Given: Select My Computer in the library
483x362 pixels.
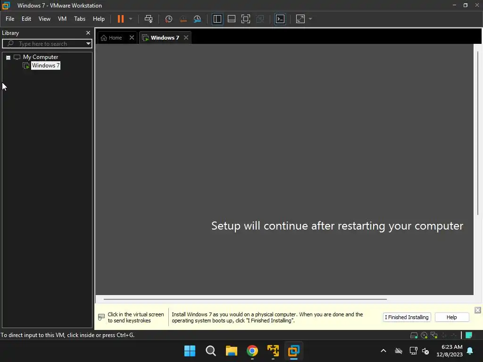Looking at the screenshot, I should point(41,57).
